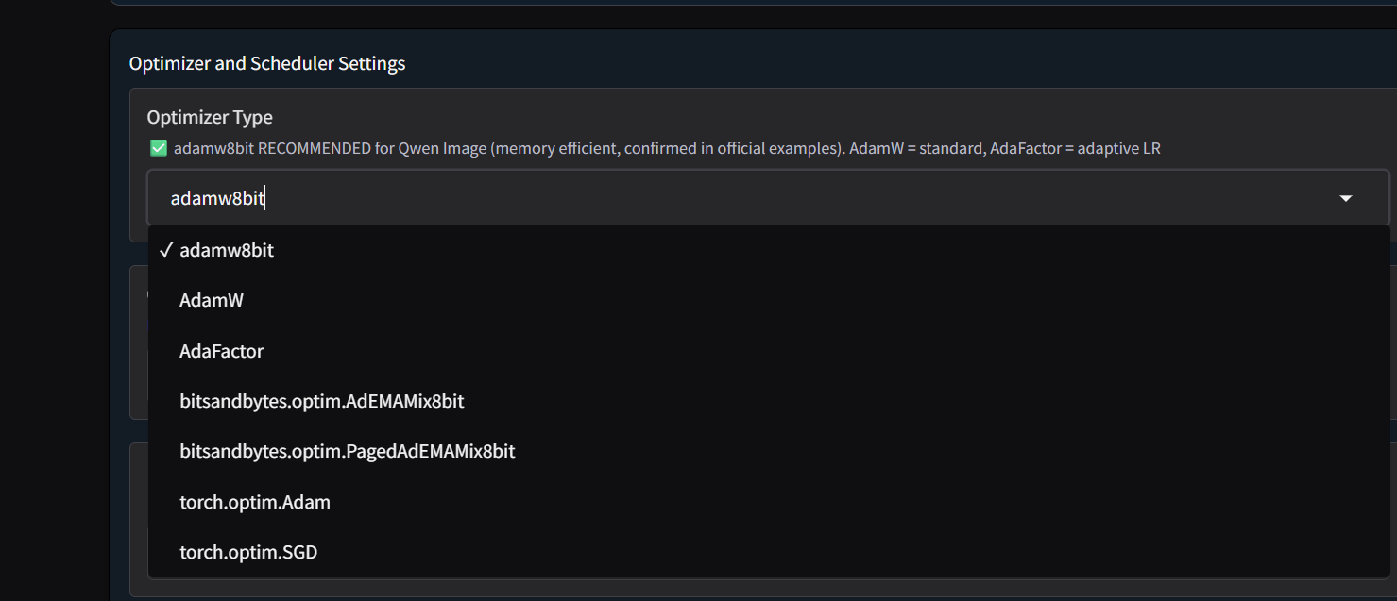Click the "Optimizer Type" field label

(210, 117)
